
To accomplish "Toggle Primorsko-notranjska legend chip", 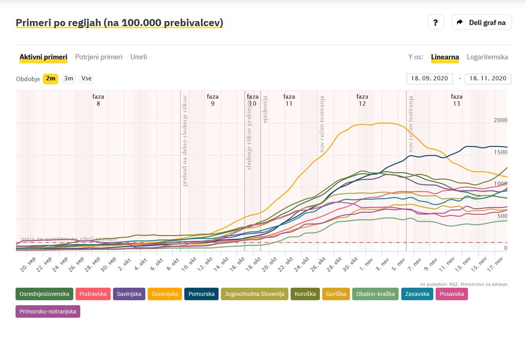I will pyautogui.click(x=48, y=311).
